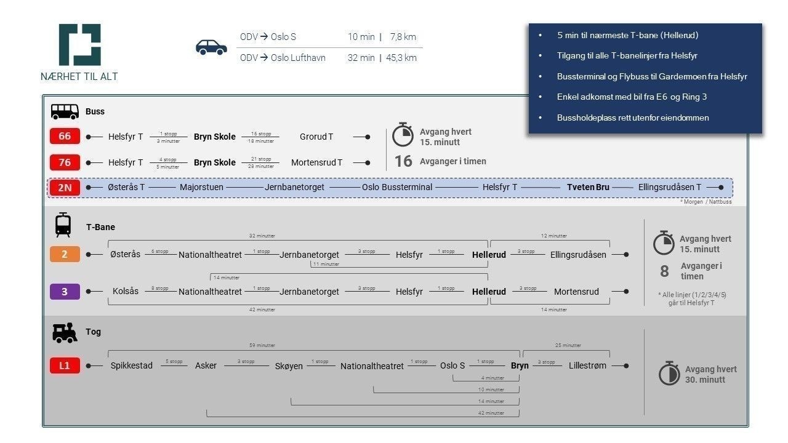Select the red 76 bus line badge
Screen dimensions: 788x443
coord(65,162)
